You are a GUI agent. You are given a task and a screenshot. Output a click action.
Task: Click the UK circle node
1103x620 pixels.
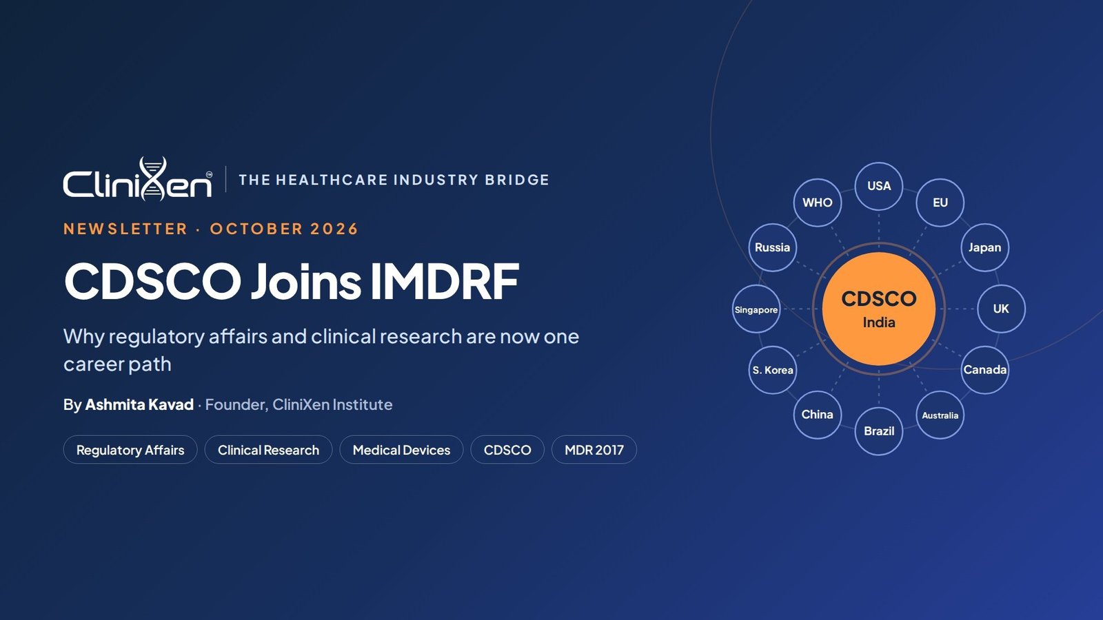(1001, 309)
